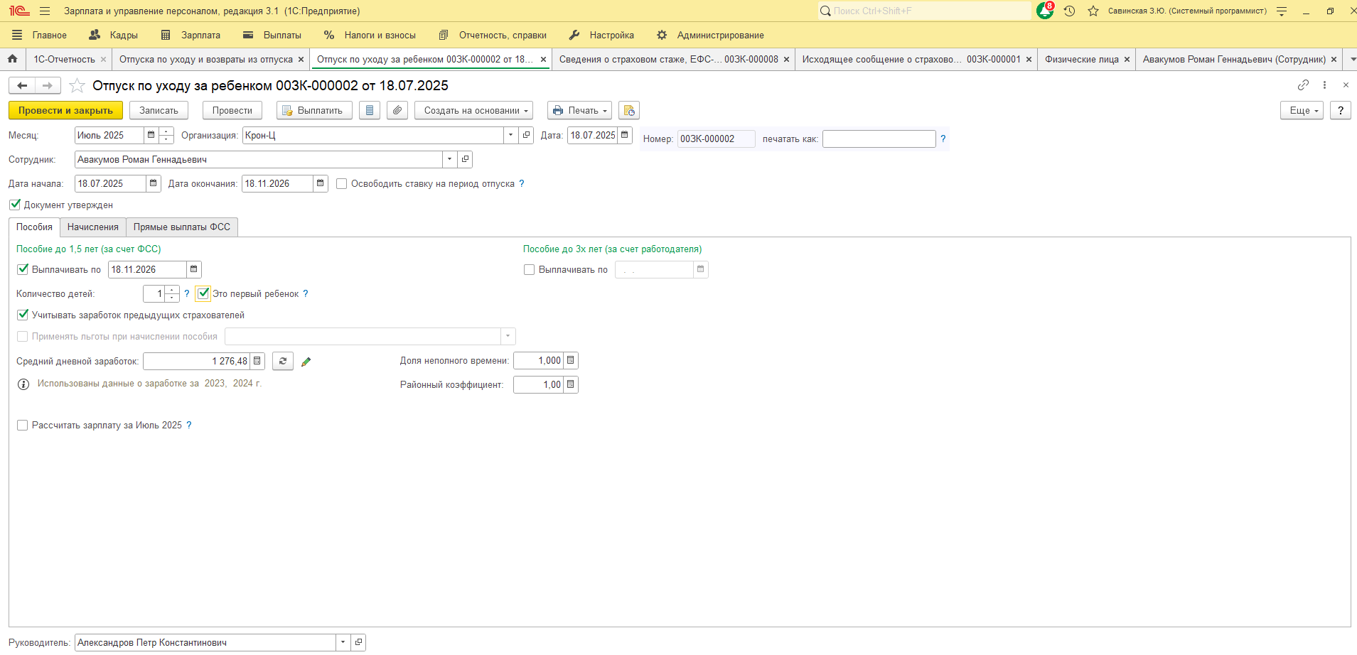Viewport: 1357px width, 655px height.
Task: Open the Зарплата menu section
Action: [x=191, y=35]
